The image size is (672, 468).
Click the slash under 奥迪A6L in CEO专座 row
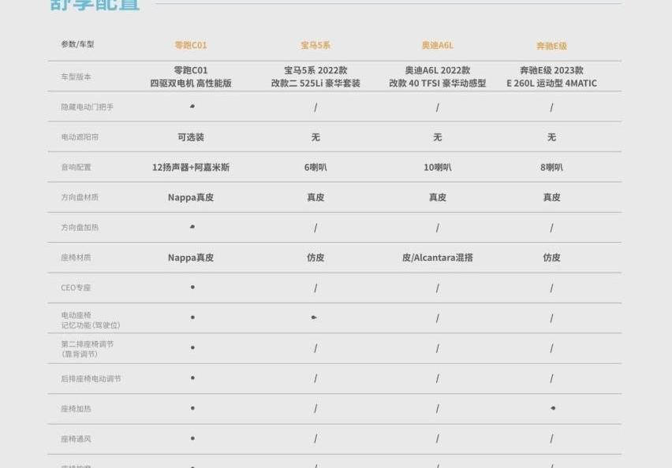(x=438, y=288)
